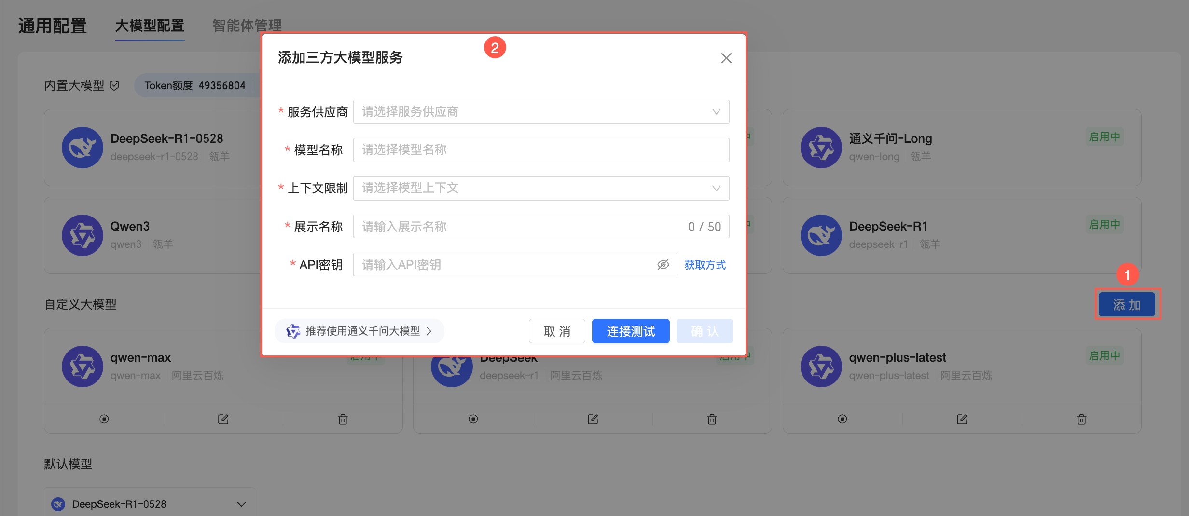Click the 展示名称 display name input
This screenshot has width=1189, height=516.
click(541, 227)
